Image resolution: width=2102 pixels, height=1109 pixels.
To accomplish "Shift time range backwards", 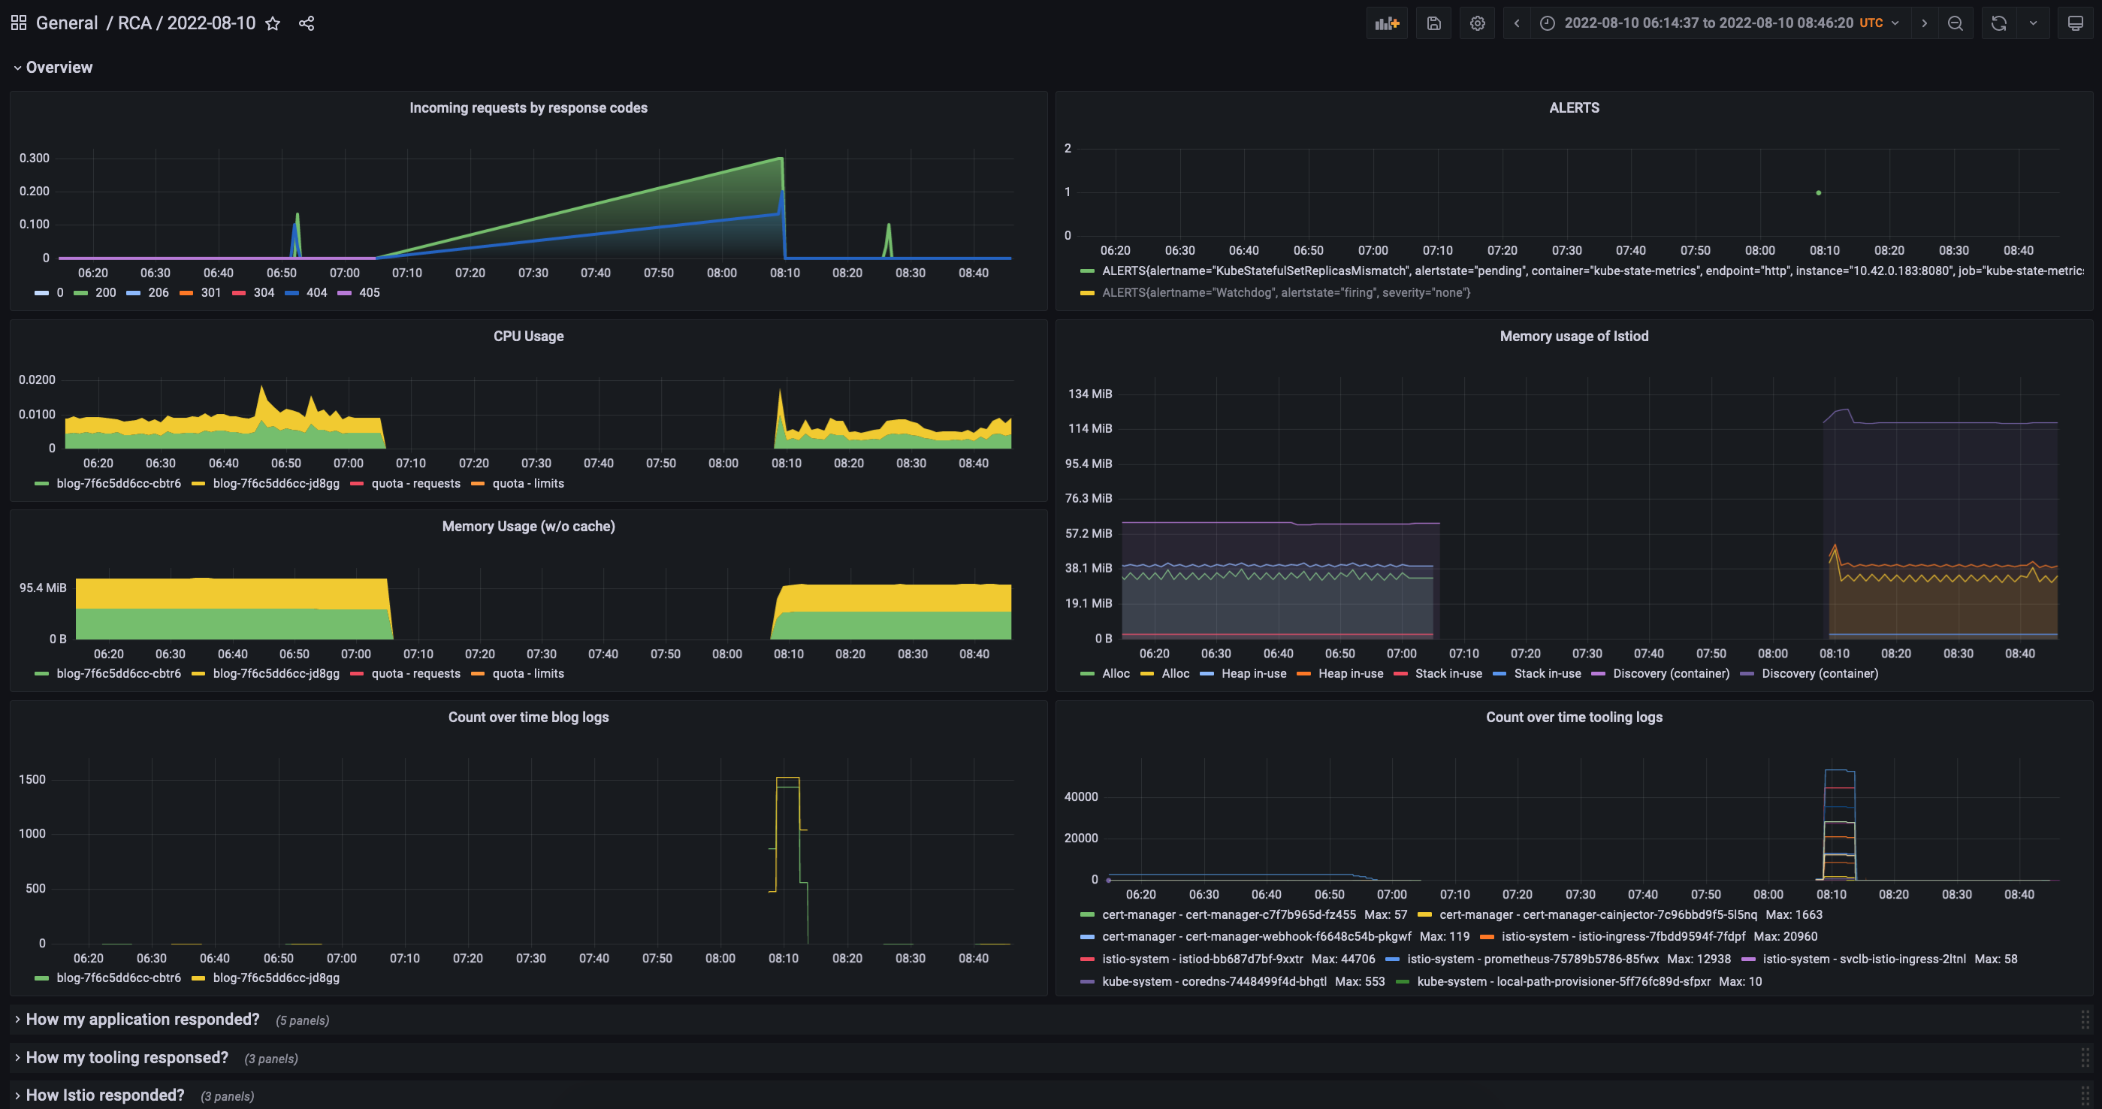I will 1517,23.
